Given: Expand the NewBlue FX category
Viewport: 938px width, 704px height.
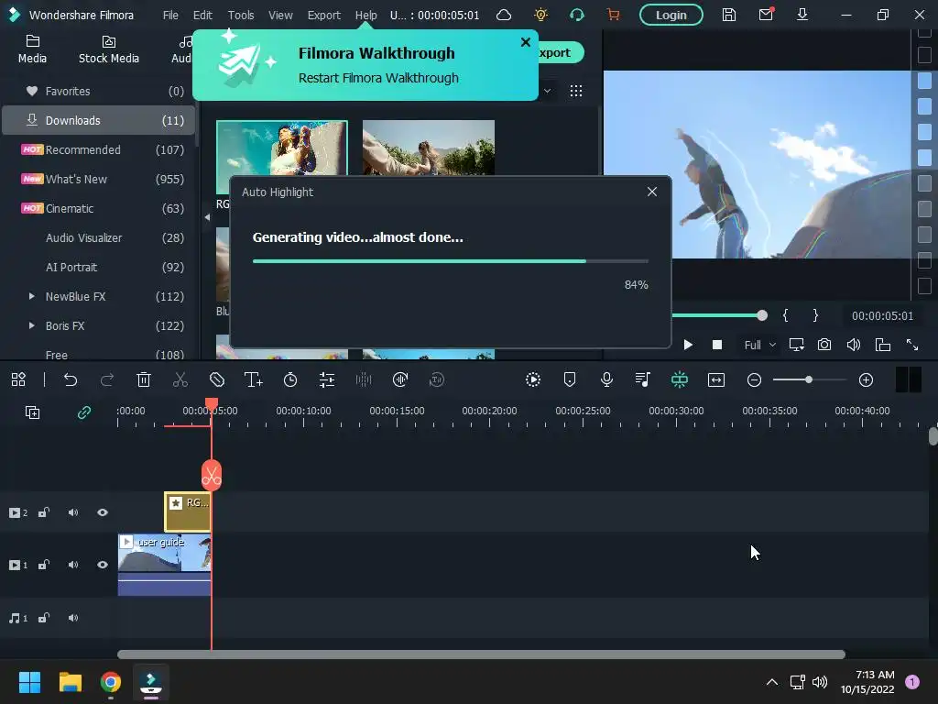Looking at the screenshot, I should (32, 296).
